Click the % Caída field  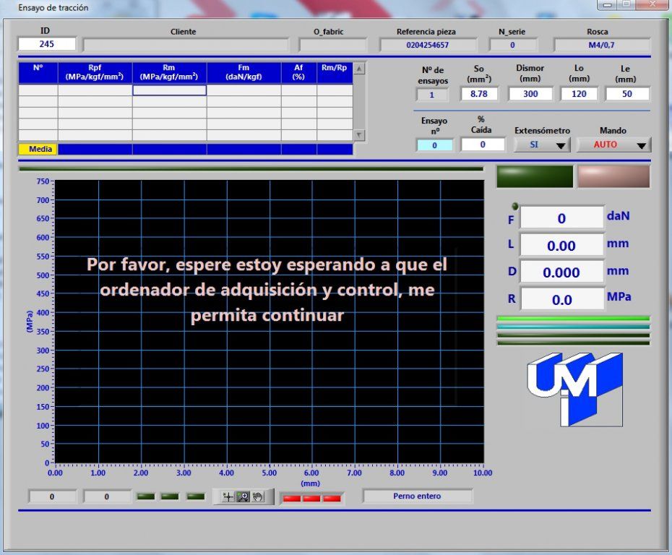coord(483,145)
